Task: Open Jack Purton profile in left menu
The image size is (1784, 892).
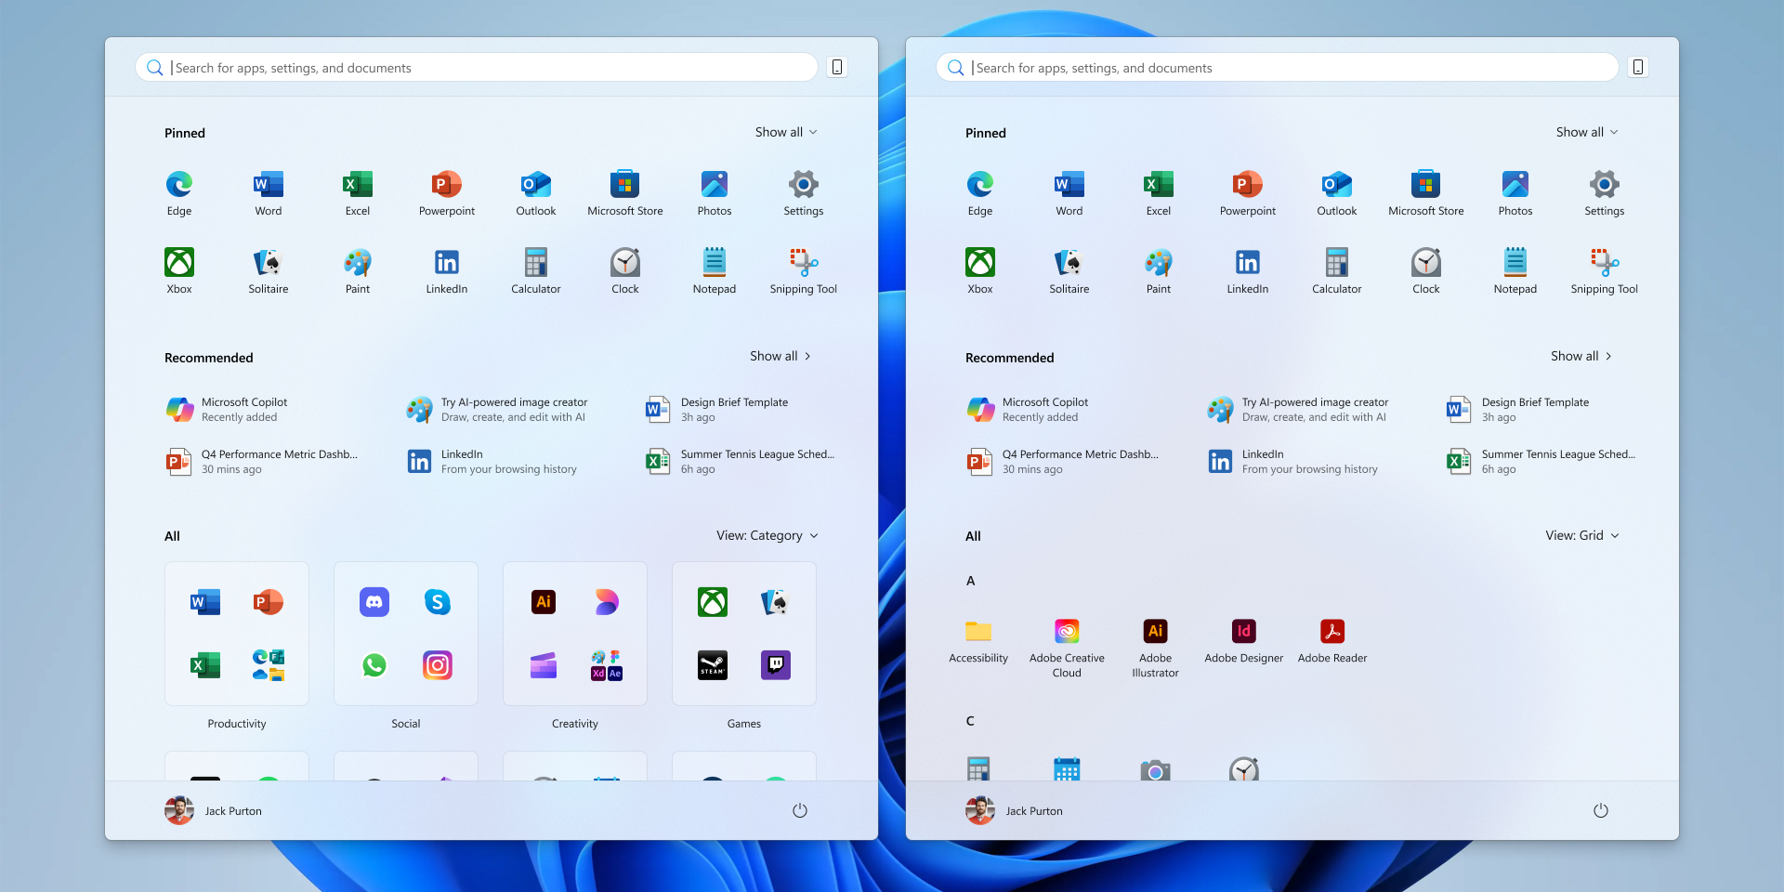Action: [x=214, y=810]
